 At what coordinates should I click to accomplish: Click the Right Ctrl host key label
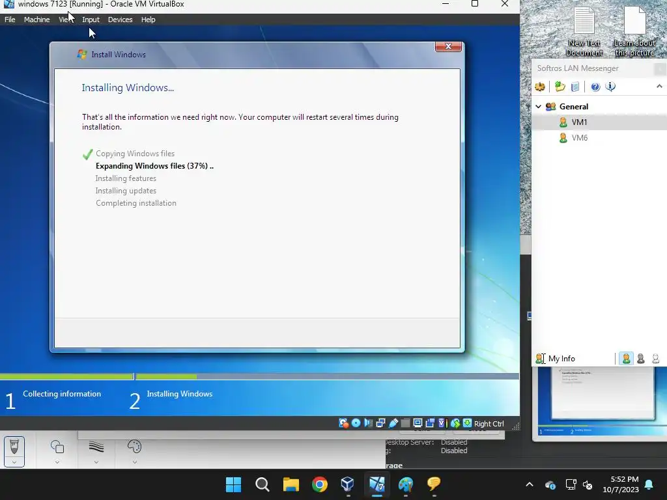pos(489,423)
